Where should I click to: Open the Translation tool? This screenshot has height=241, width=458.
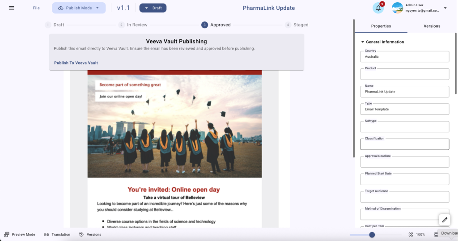click(57, 234)
